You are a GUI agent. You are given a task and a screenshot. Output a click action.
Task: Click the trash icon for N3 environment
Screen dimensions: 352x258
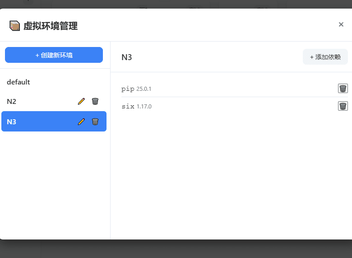[95, 122]
